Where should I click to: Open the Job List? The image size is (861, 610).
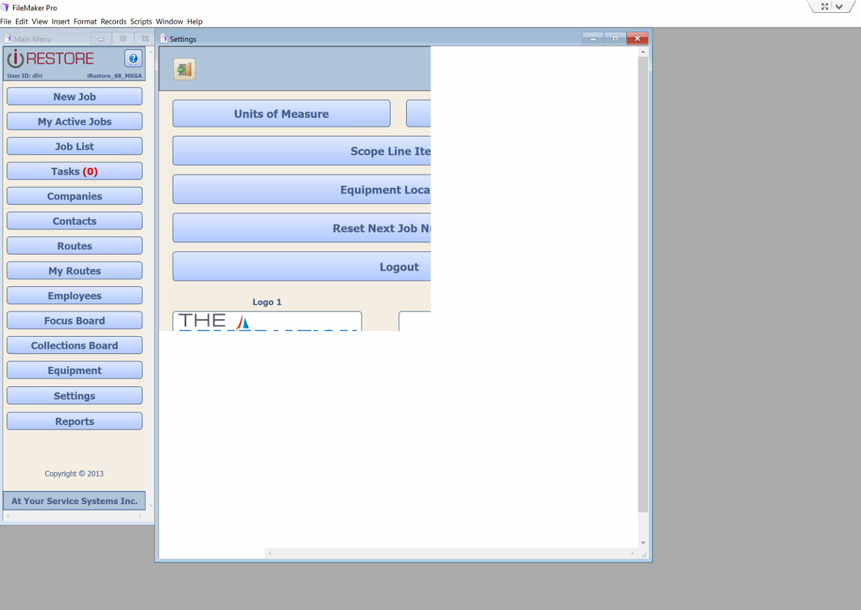point(74,146)
